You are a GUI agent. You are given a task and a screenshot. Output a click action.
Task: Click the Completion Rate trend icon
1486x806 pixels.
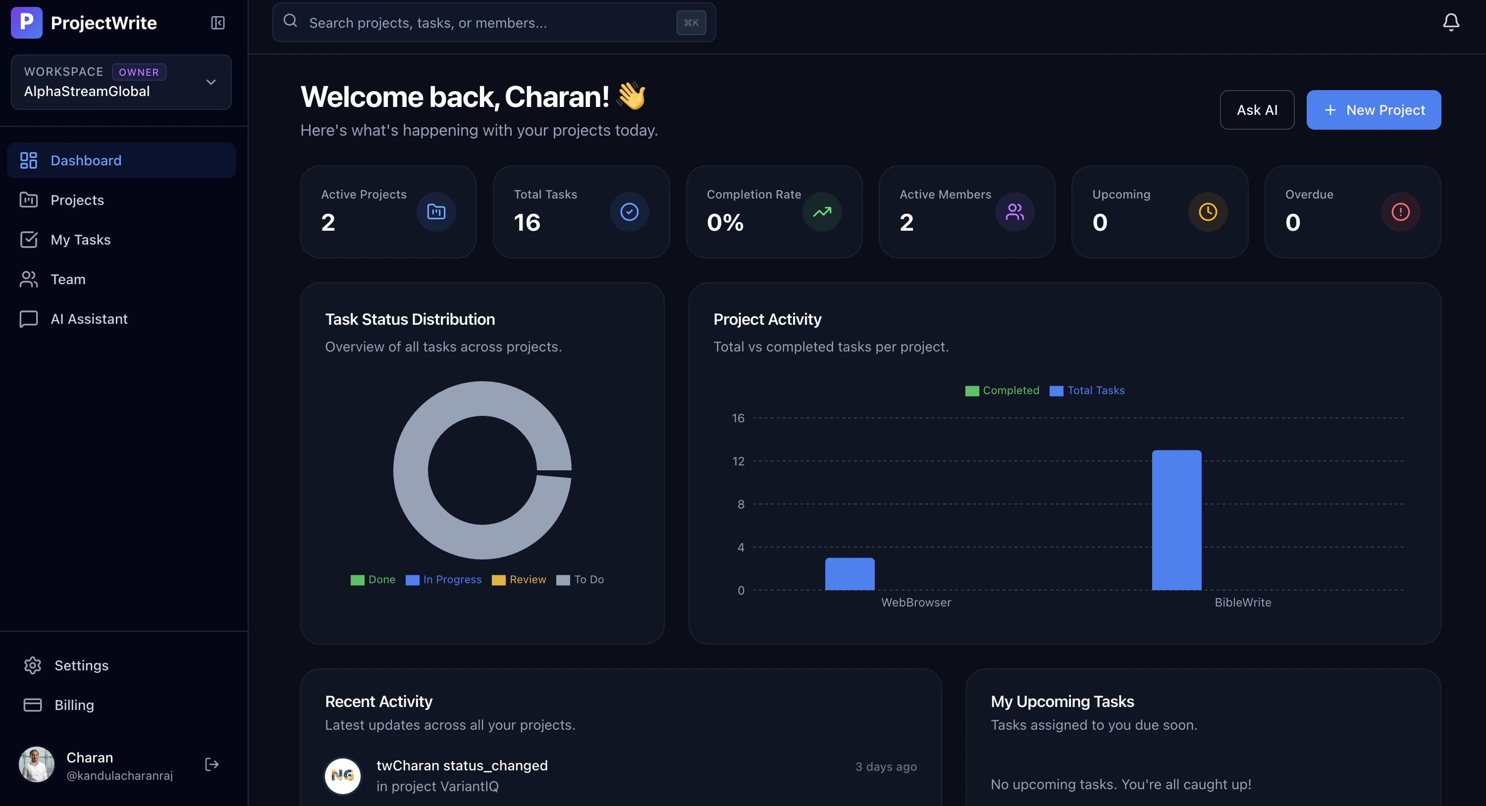pyautogui.click(x=821, y=211)
